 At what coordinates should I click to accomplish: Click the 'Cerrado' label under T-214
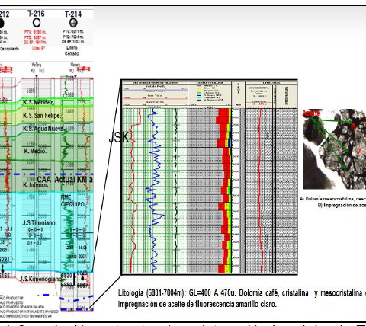pos(72,53)
